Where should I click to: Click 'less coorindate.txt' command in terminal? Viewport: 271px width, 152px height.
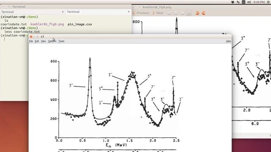22,32
